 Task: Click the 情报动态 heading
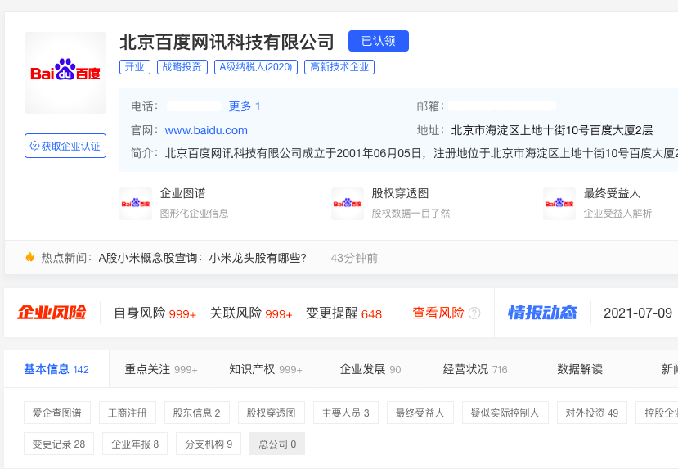pos(542,313)
